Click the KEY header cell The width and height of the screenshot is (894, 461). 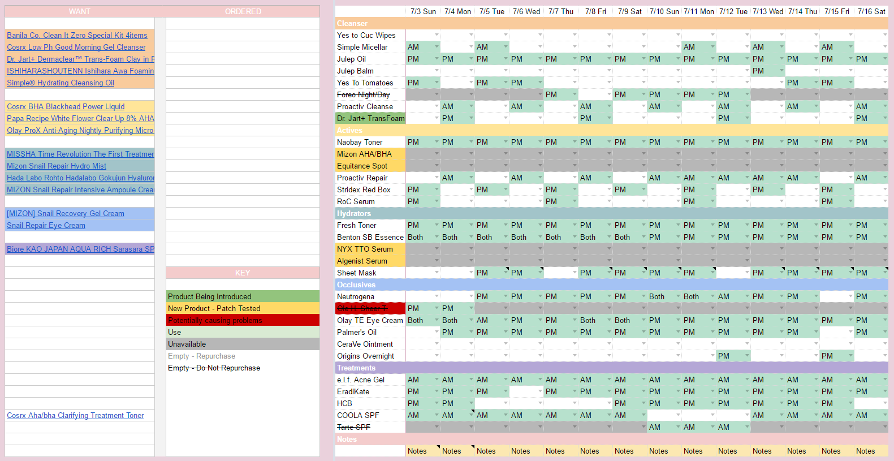pyautogui.click(x=243, y=273)
